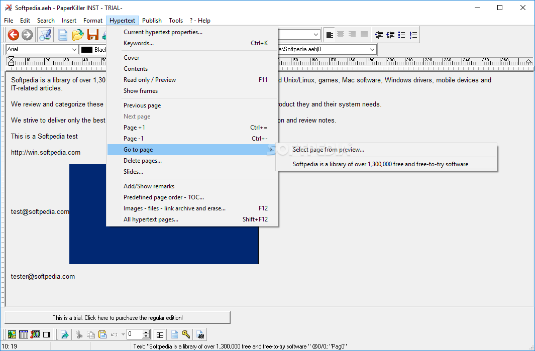
Task: Insert a table using the table icon
Action: click(x=24, y=334)
